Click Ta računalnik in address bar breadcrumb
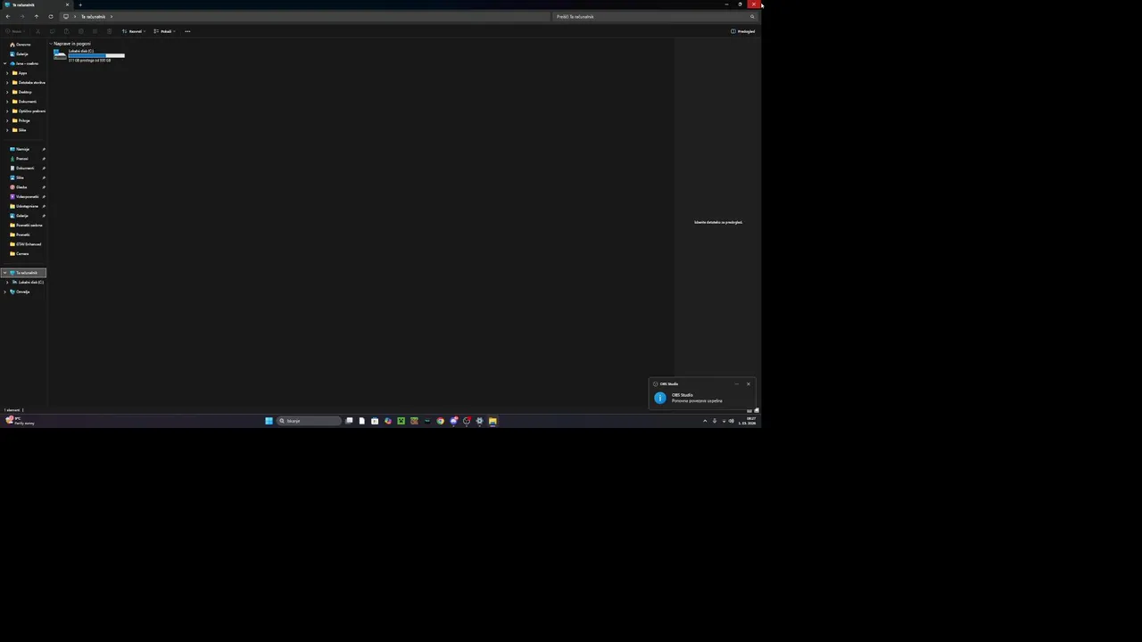This screenshot has width=1142, height=642. click(93, 16)
